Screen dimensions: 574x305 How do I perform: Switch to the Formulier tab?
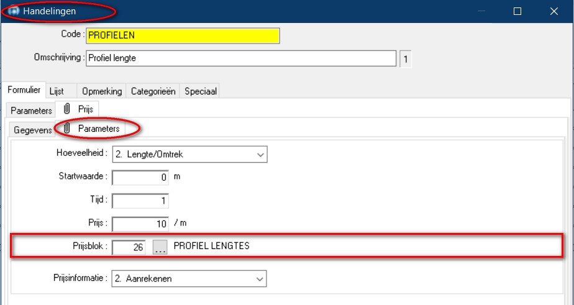24,90
